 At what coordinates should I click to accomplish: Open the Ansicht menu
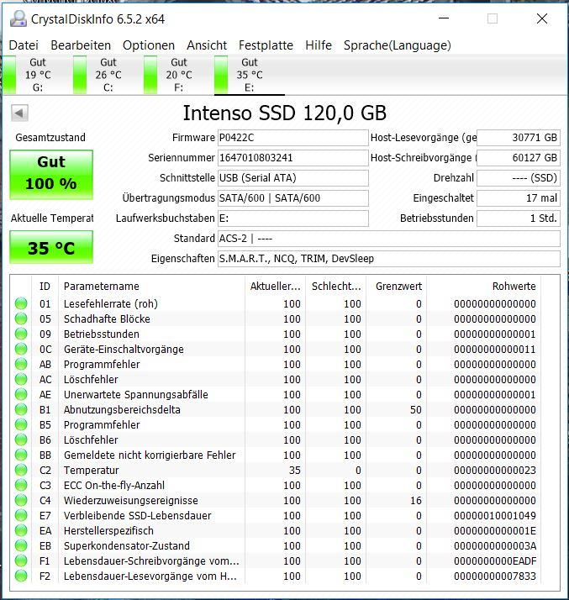(207, 45)
